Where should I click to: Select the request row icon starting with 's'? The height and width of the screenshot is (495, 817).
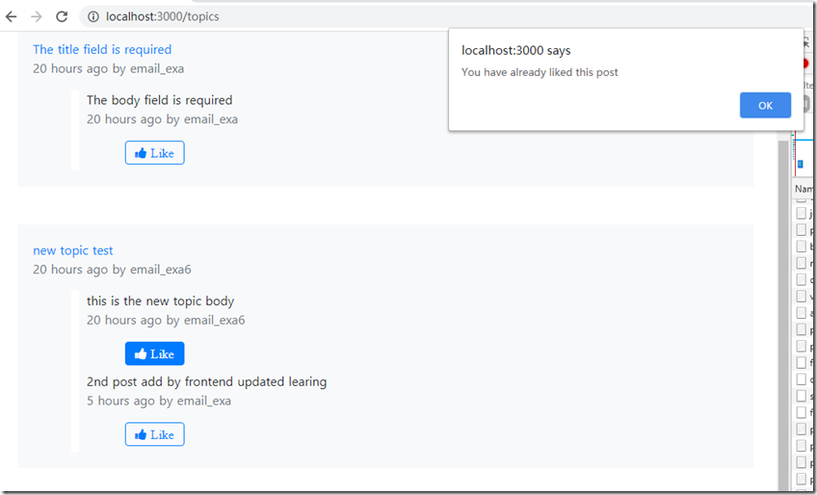click(802, 396)
